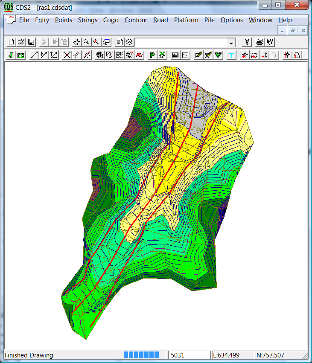The width and height of the screenshot is (312, 363).
Task: Open the Road menu
Action: click(160, 20)
